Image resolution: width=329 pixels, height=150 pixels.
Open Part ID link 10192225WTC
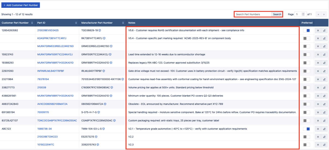tap(46, 145)
